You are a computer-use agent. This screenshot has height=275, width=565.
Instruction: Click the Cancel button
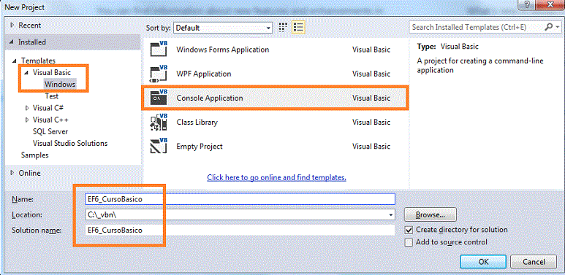click(x=534, y=262)
